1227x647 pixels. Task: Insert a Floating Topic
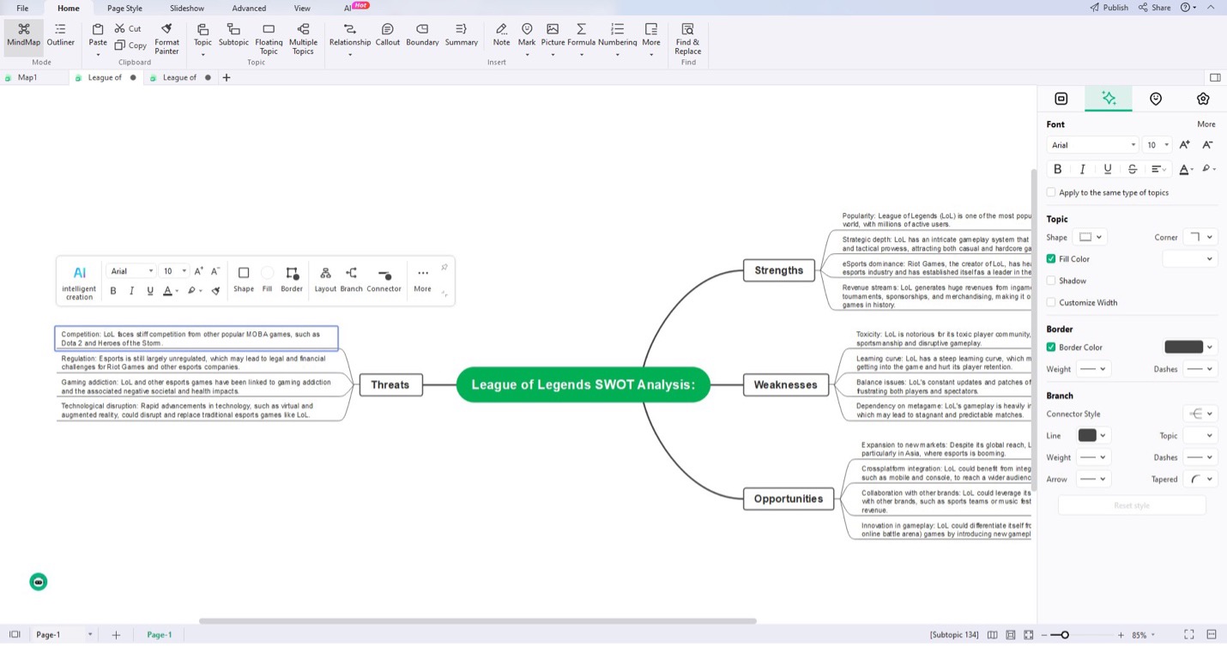click(269, 39)
